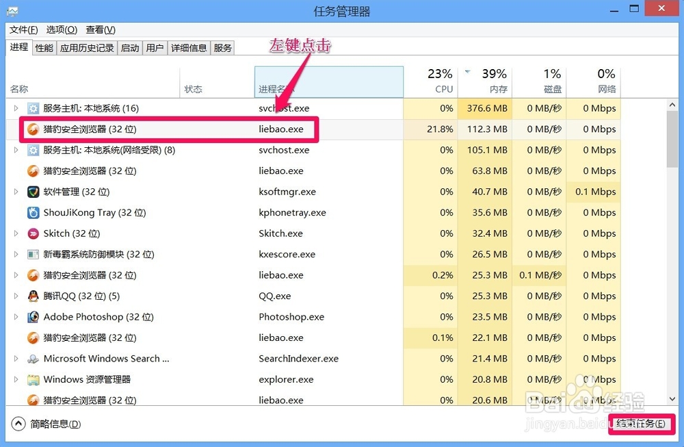
Task: Collapse to 简略信息 with the arrow toggle
Action: (18, 424)
